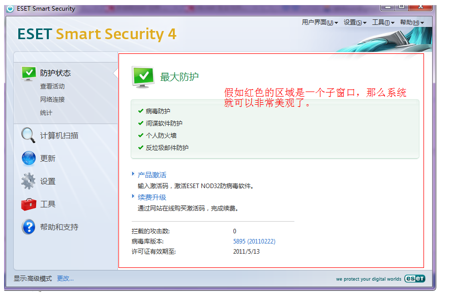The image size is (454, 303).
Task: Click the we protect your digital worlds slogan
Action: click(369, 279)
